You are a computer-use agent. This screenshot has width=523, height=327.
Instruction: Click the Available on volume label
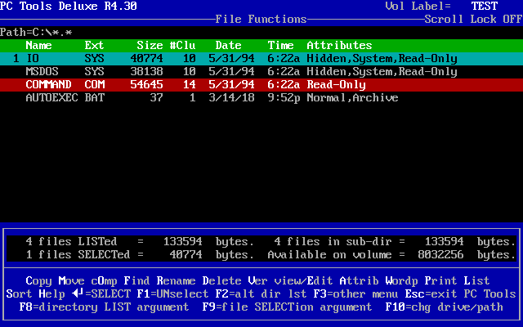[x=329, y=254]
